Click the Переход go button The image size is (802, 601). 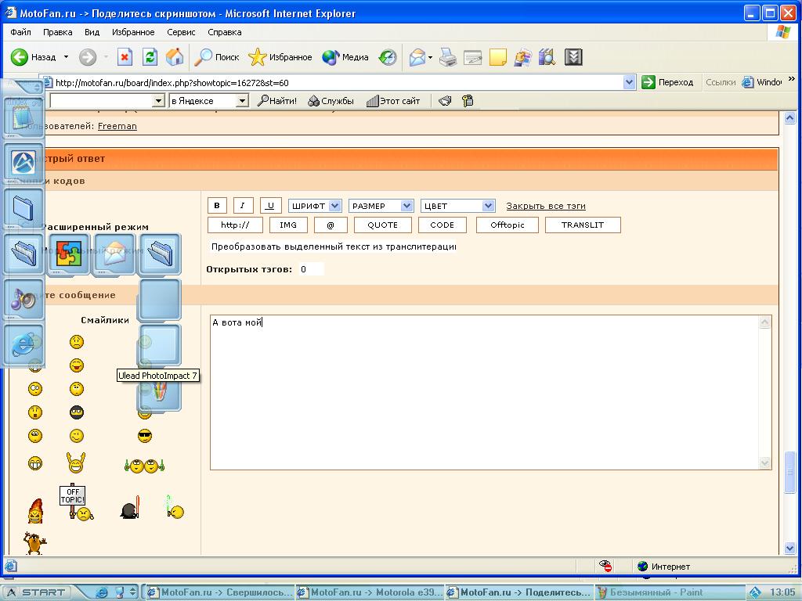(x=667, y=82)
